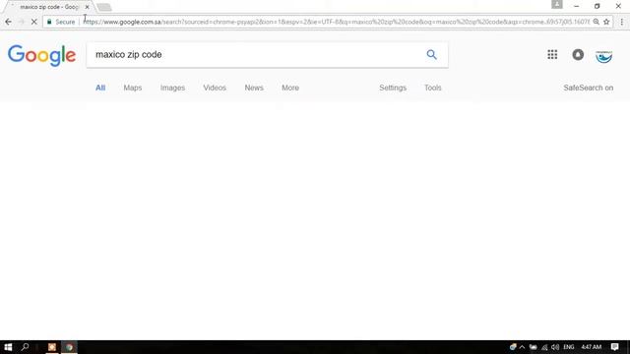Select the maxico zip code tab
630x354 pixels.
point(48,7)
